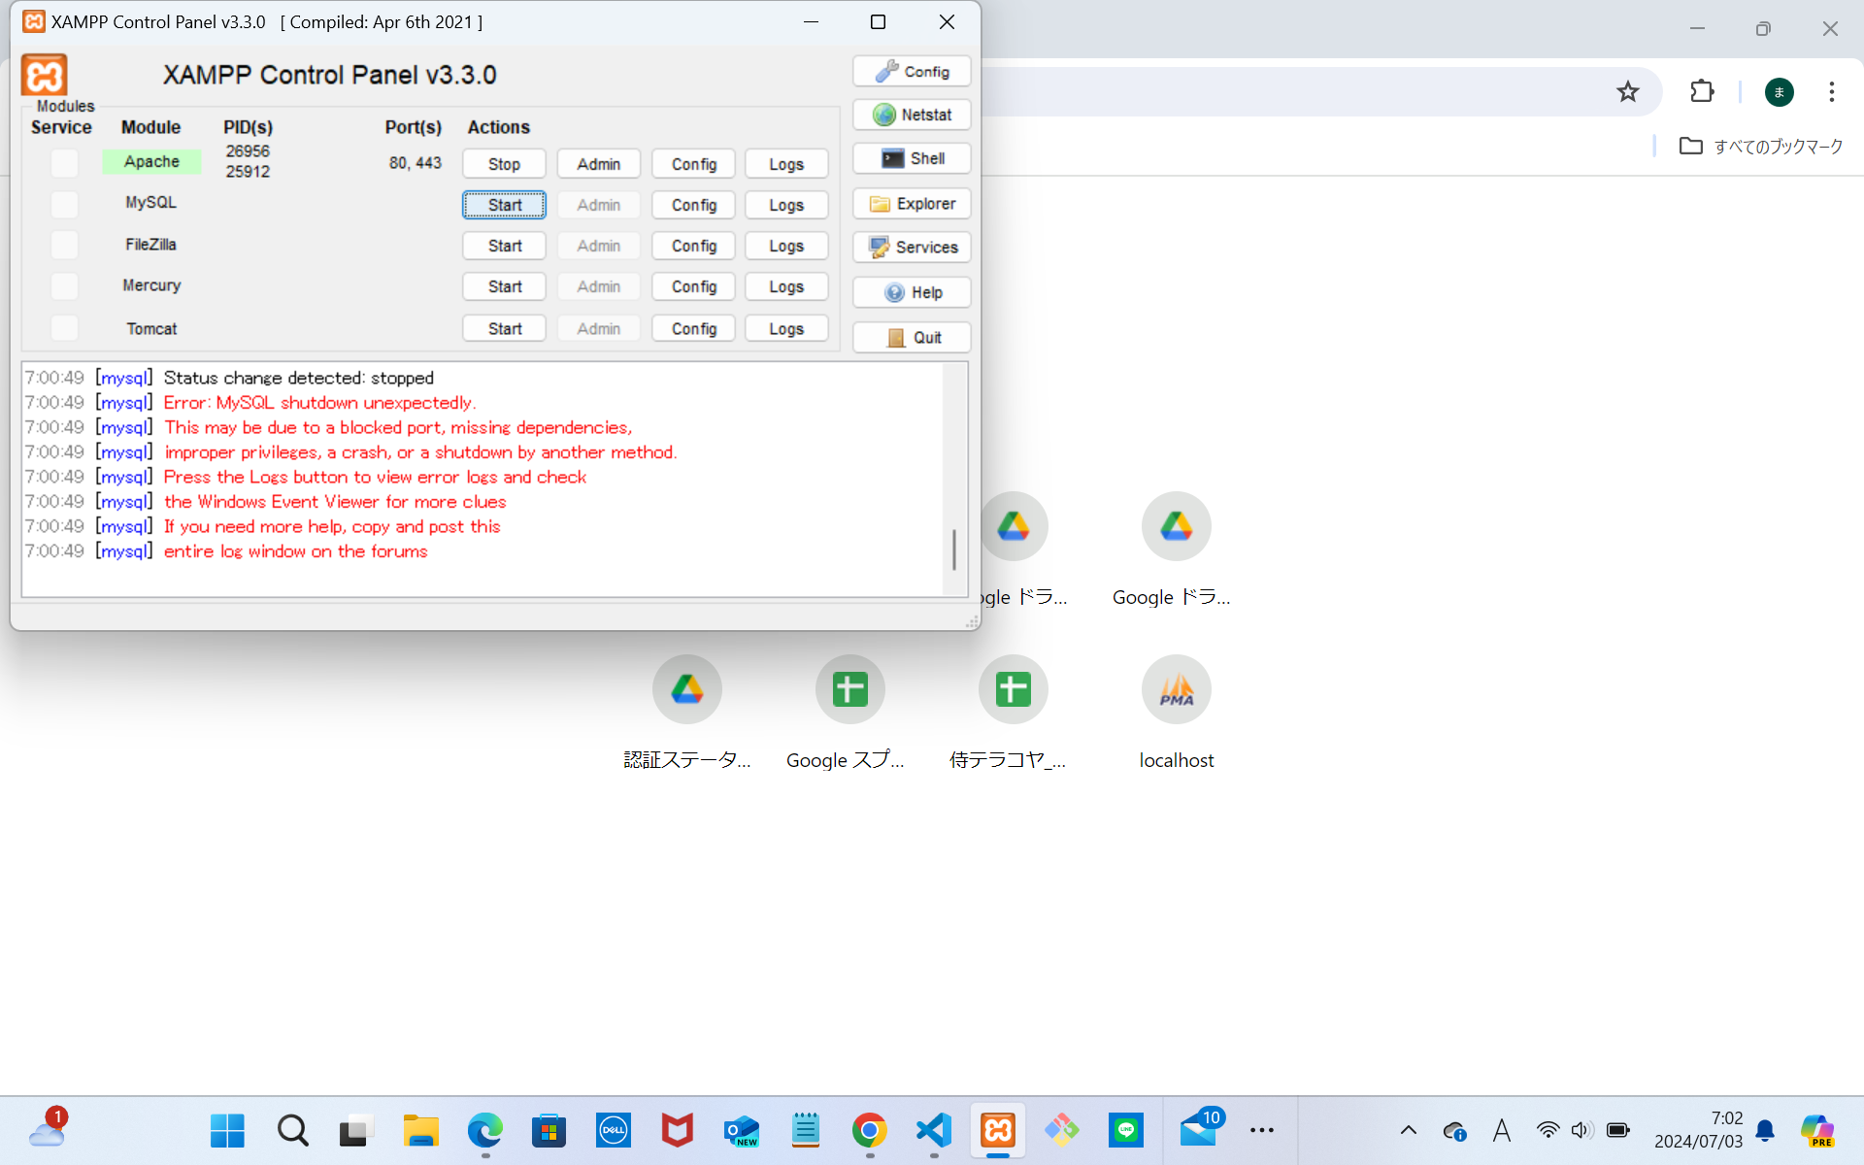Open taskbar Search
Viewport: 1864px width, 1165px height.
click(292, 1130)
